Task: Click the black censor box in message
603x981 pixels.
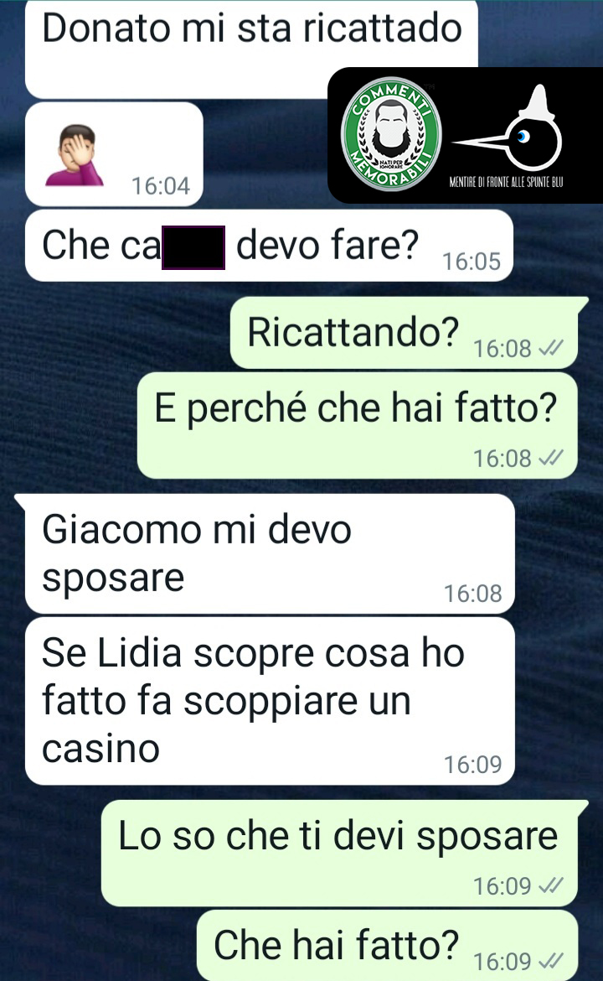Action: [x=193, y=247]
